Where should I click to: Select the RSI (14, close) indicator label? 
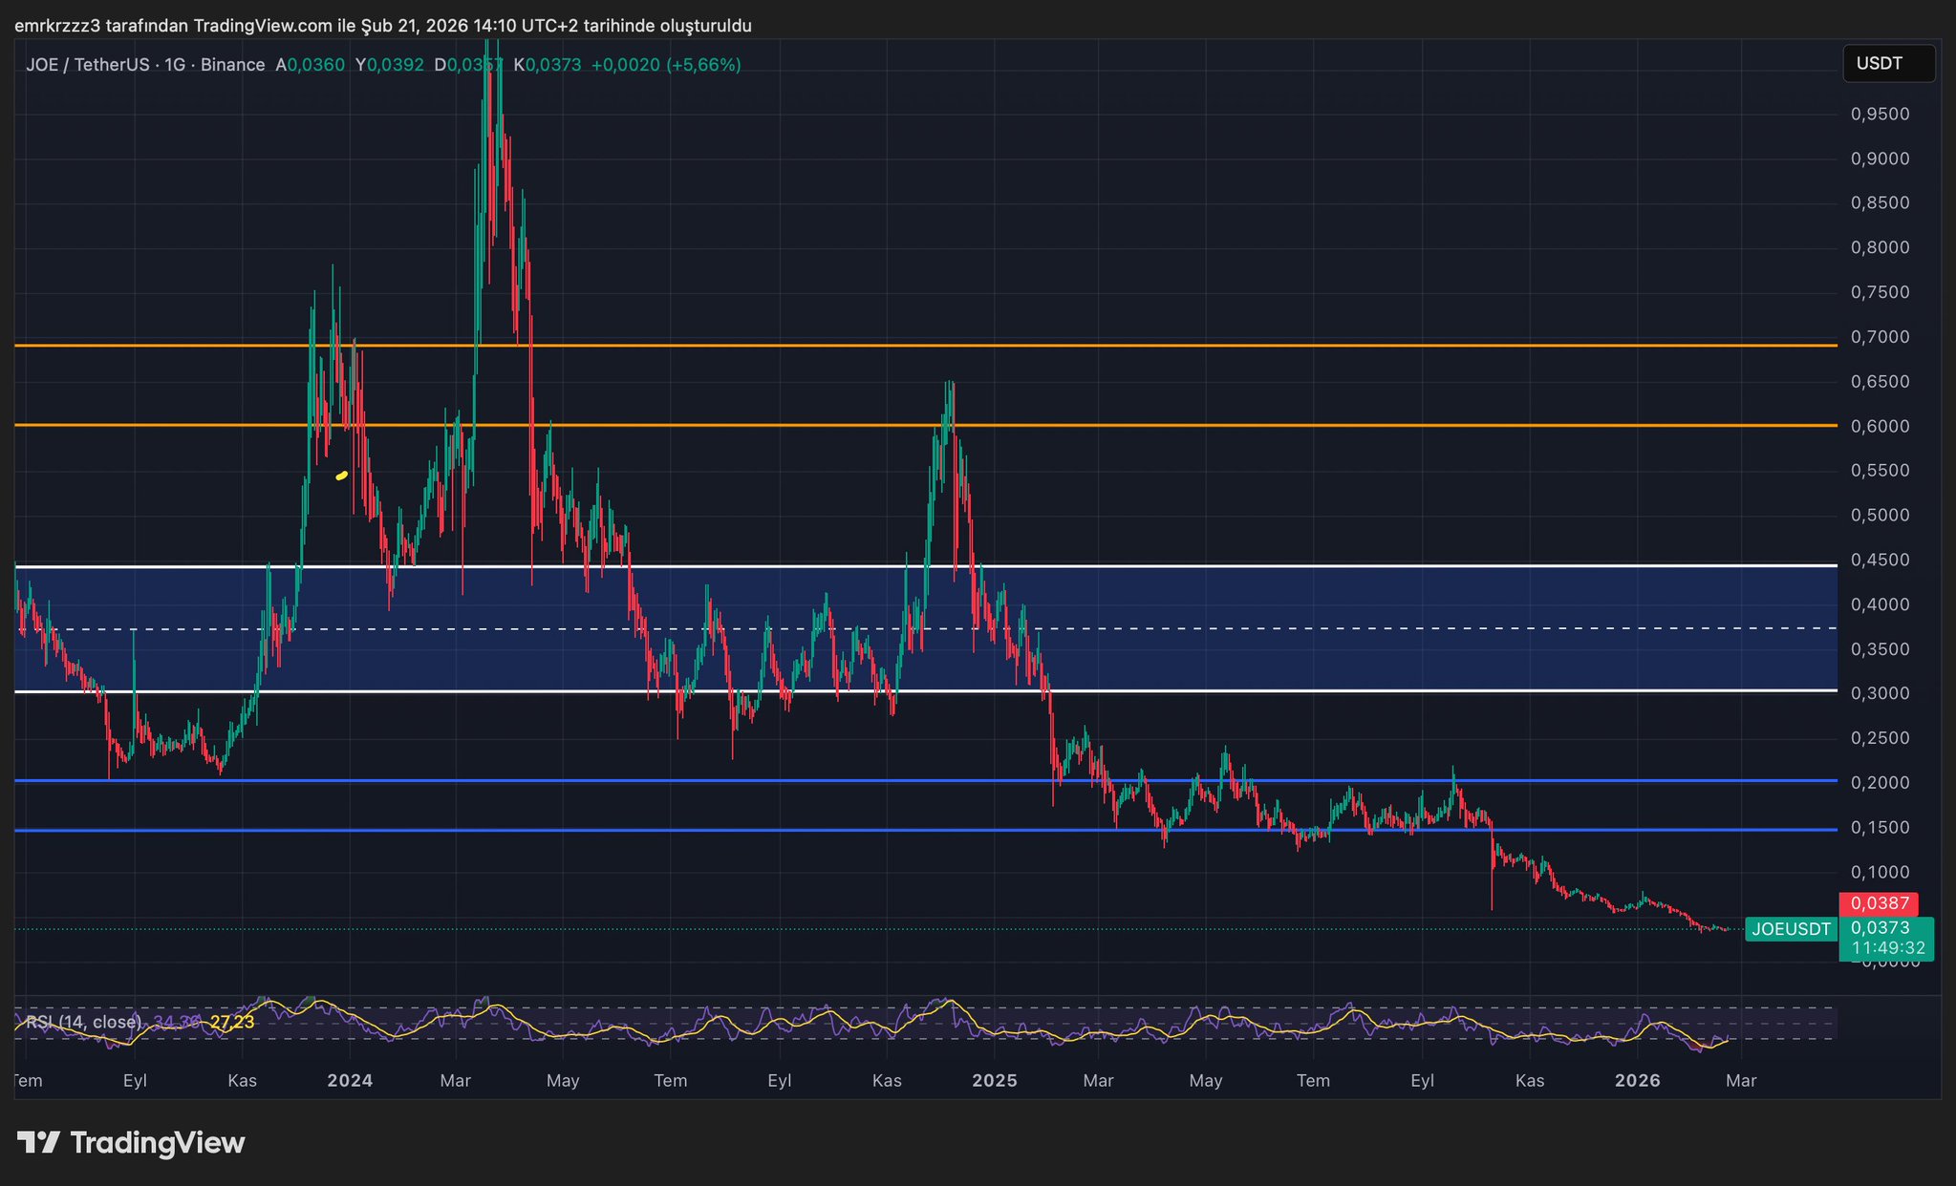click(84, 1022)
